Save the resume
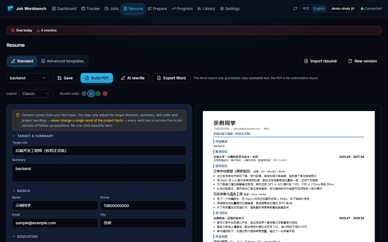 pyautogui.click(x=65, y=78)
